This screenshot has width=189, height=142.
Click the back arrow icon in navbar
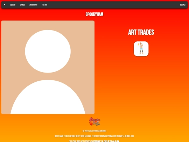click(5, 5)
